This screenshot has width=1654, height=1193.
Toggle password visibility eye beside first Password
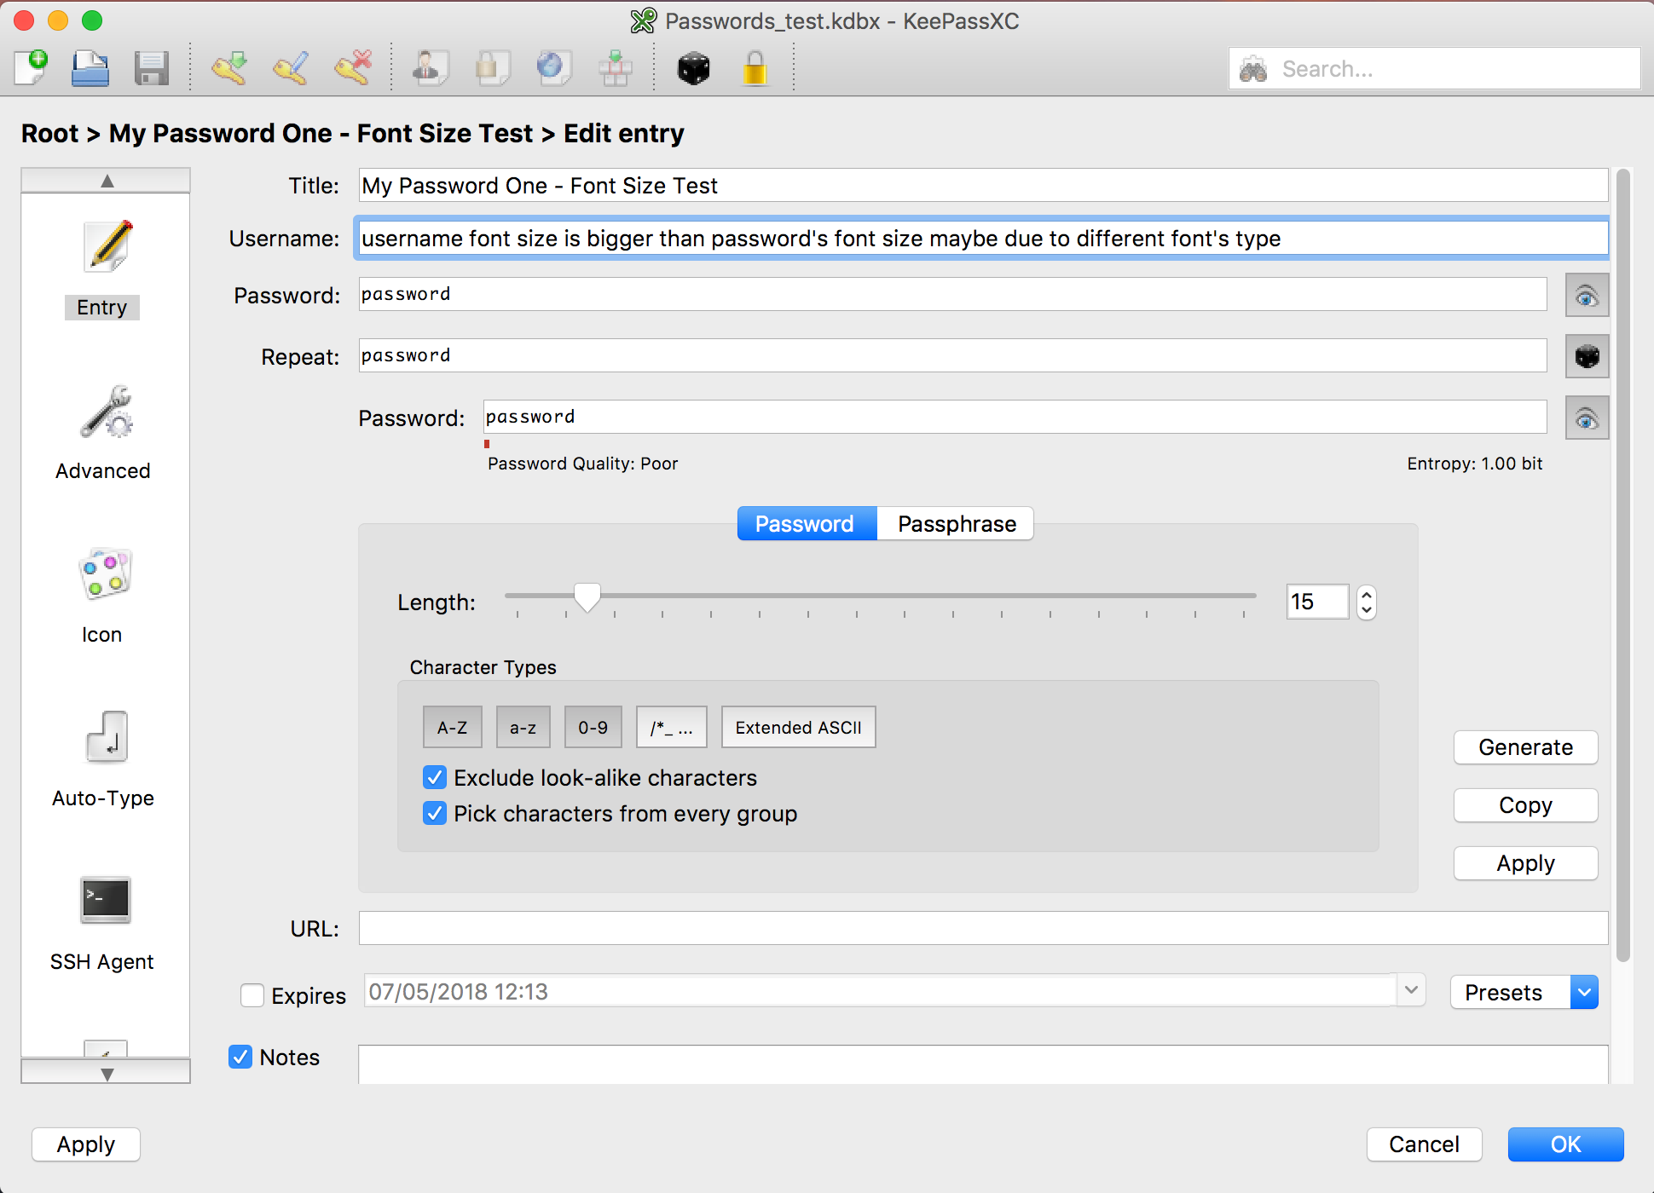1587,296
